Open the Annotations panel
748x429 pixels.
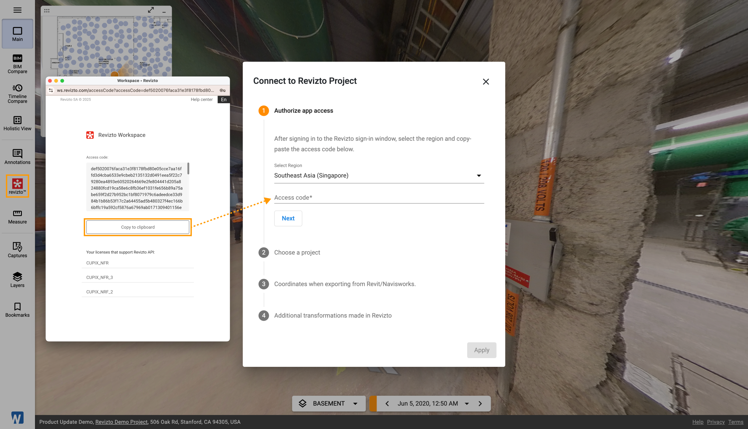click(x=17, y=156)
